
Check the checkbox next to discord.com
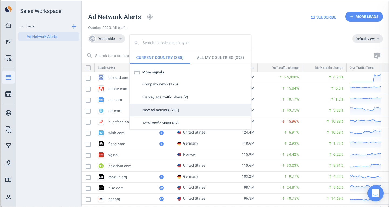click(x=88, y=78)
